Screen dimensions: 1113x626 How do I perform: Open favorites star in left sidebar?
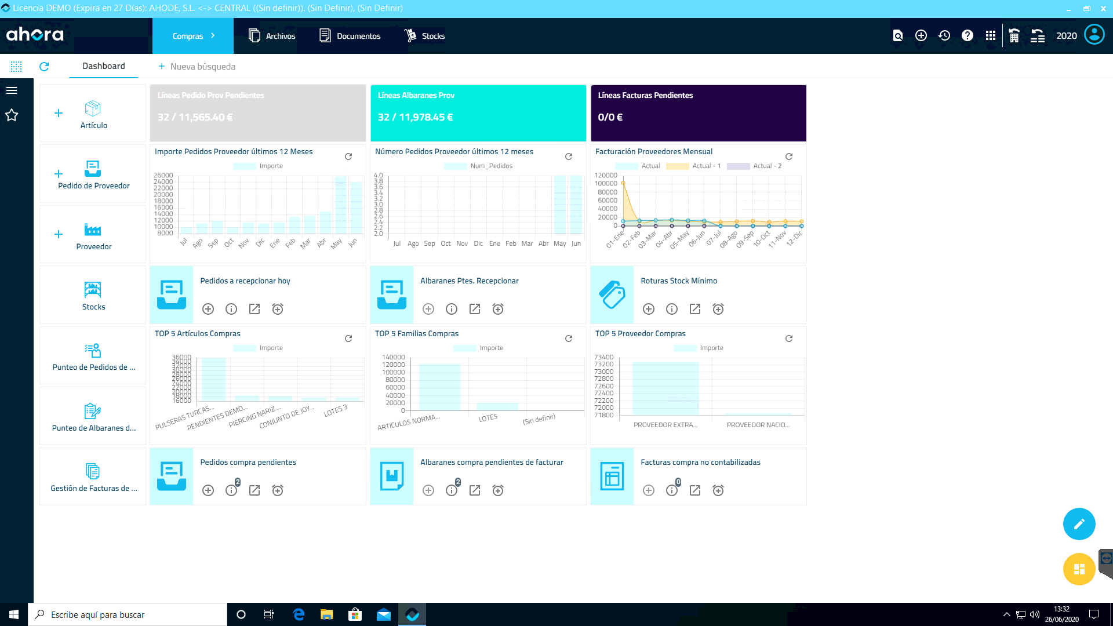(x=12, y=115)
